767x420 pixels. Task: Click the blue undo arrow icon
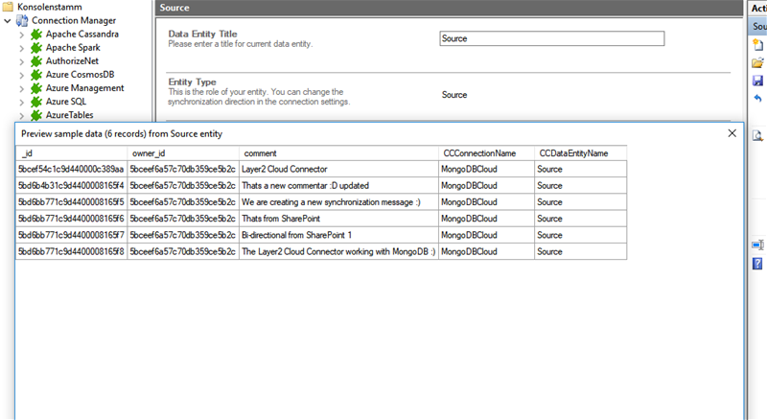[x=757, y=99]
